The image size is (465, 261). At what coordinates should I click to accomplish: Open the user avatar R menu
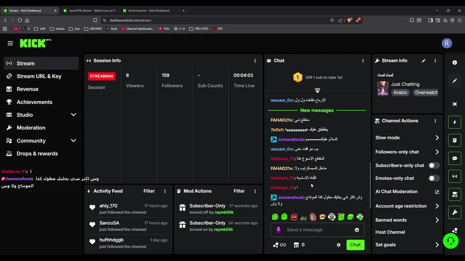(x=446, y=43)
